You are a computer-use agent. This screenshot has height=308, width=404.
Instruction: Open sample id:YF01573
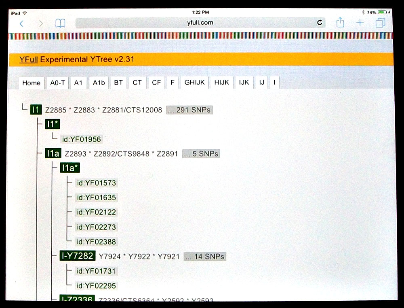[97, 183]
